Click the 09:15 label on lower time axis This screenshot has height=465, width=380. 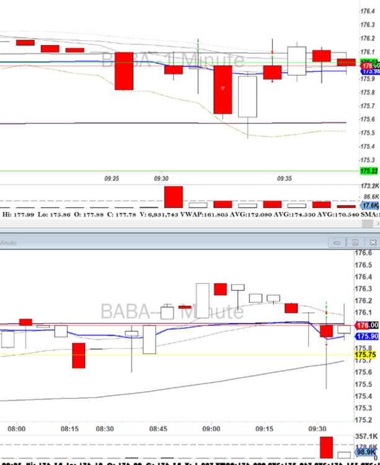[x=265, y=428]
